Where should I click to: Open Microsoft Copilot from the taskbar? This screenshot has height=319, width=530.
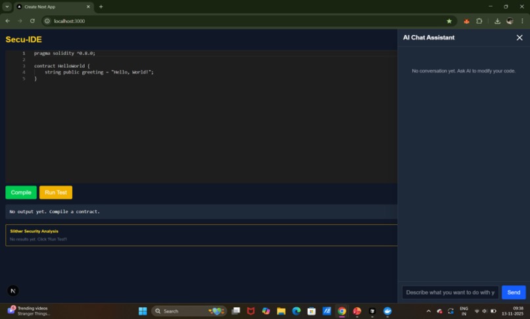coord(266,311)
